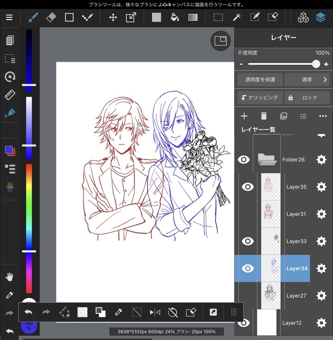The height and width of the screenshot is (340, 333).
Task: Click the hue rainbow color bar
Action: click(x=29, y=228)
